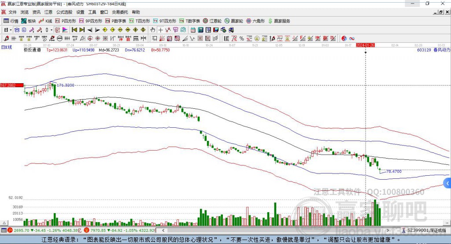Expand the candlestick style dropdown arrow

pyautogui.click(x=52, y=30)
